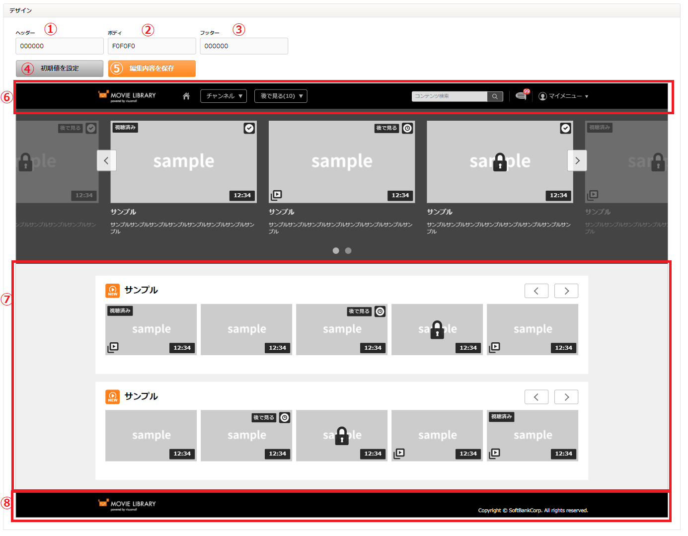Toggle watch-later clock in first サンプル row
This screenshot has height=536, width=688.
click(x=380, y=311)
